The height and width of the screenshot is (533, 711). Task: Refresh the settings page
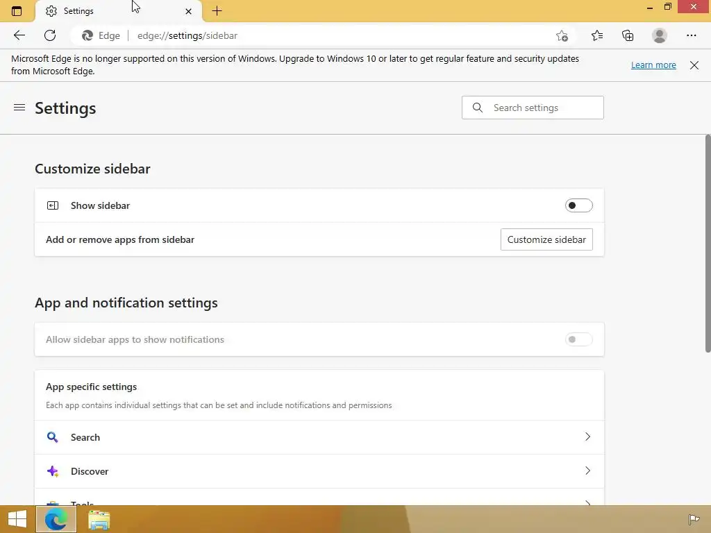pos(50,35)
